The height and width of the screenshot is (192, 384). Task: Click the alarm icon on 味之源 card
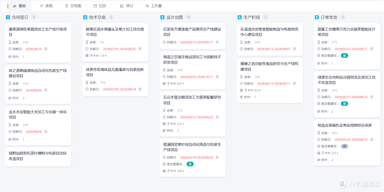(46, 90)
